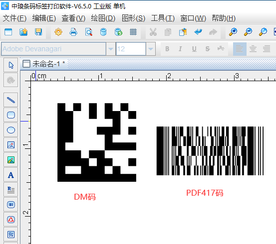
Task: Click the character spacing button
Action: pyautogui.click(x=221, y=48)
